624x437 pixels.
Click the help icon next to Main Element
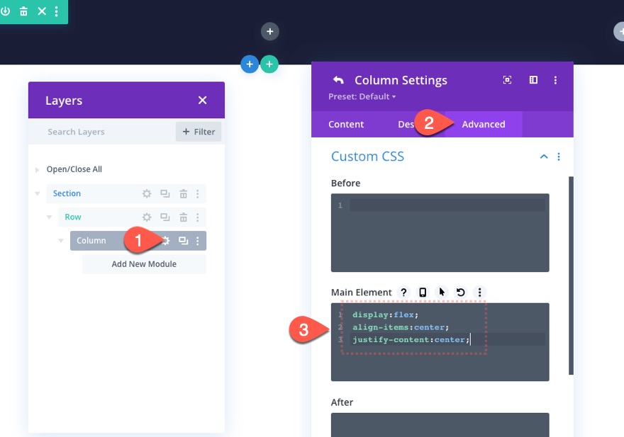(403, 293)
